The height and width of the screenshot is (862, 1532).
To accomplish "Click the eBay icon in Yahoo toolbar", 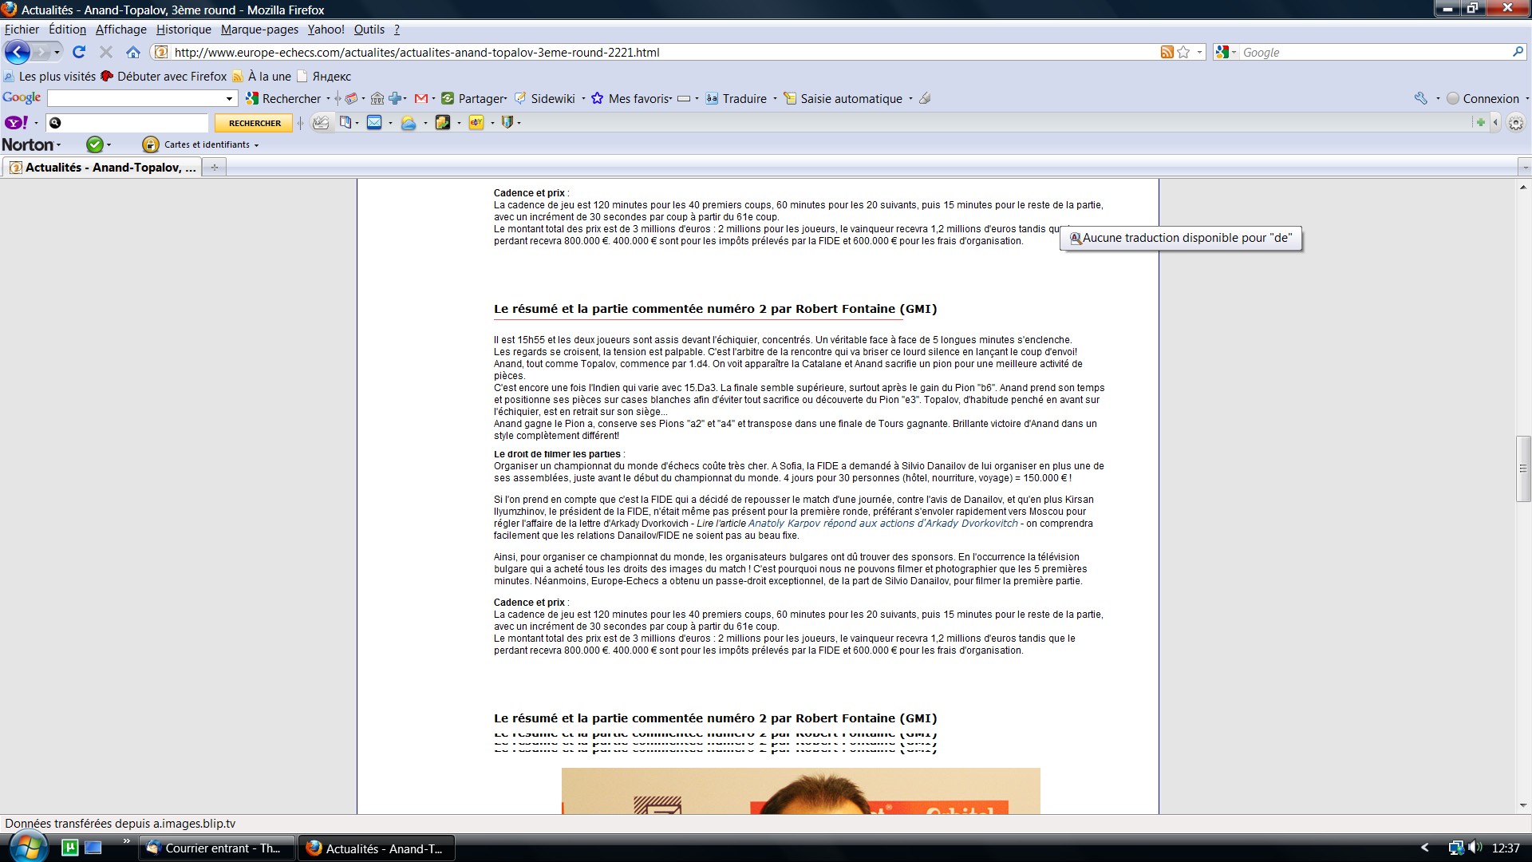I will (476, 122).
